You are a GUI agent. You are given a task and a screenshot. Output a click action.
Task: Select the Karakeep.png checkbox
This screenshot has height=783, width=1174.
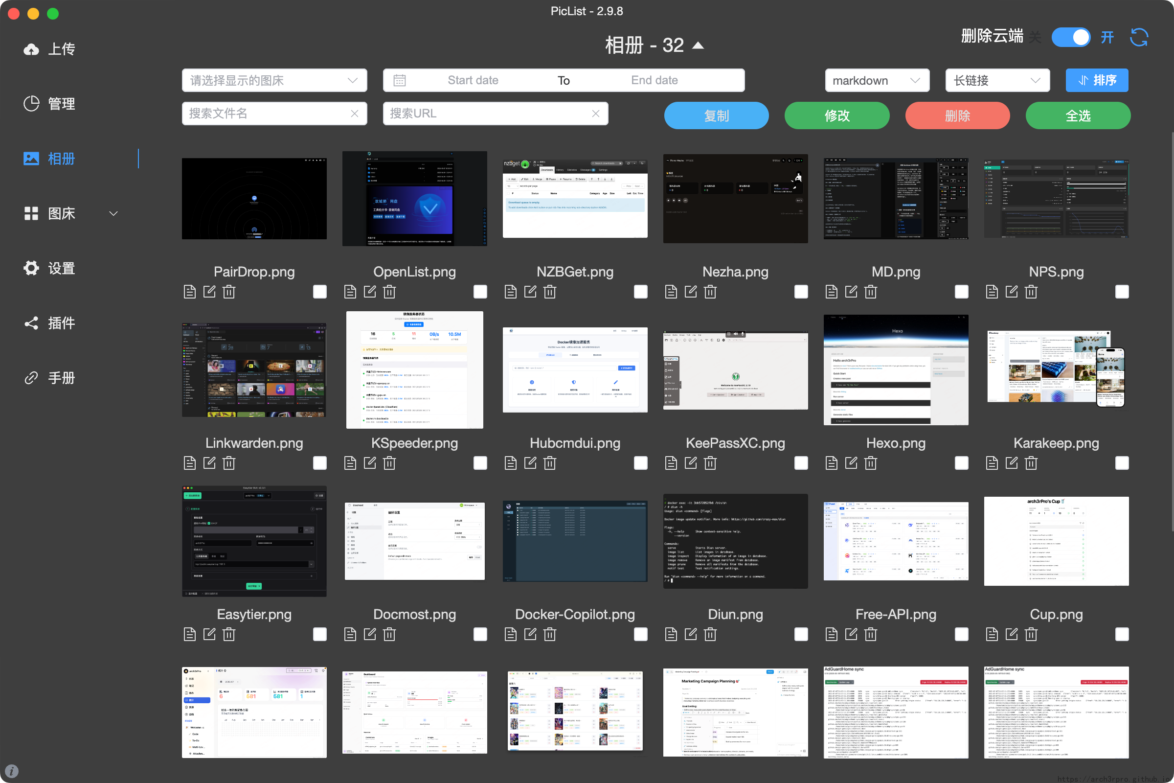pyautogui.click(x=1122, y=463)
